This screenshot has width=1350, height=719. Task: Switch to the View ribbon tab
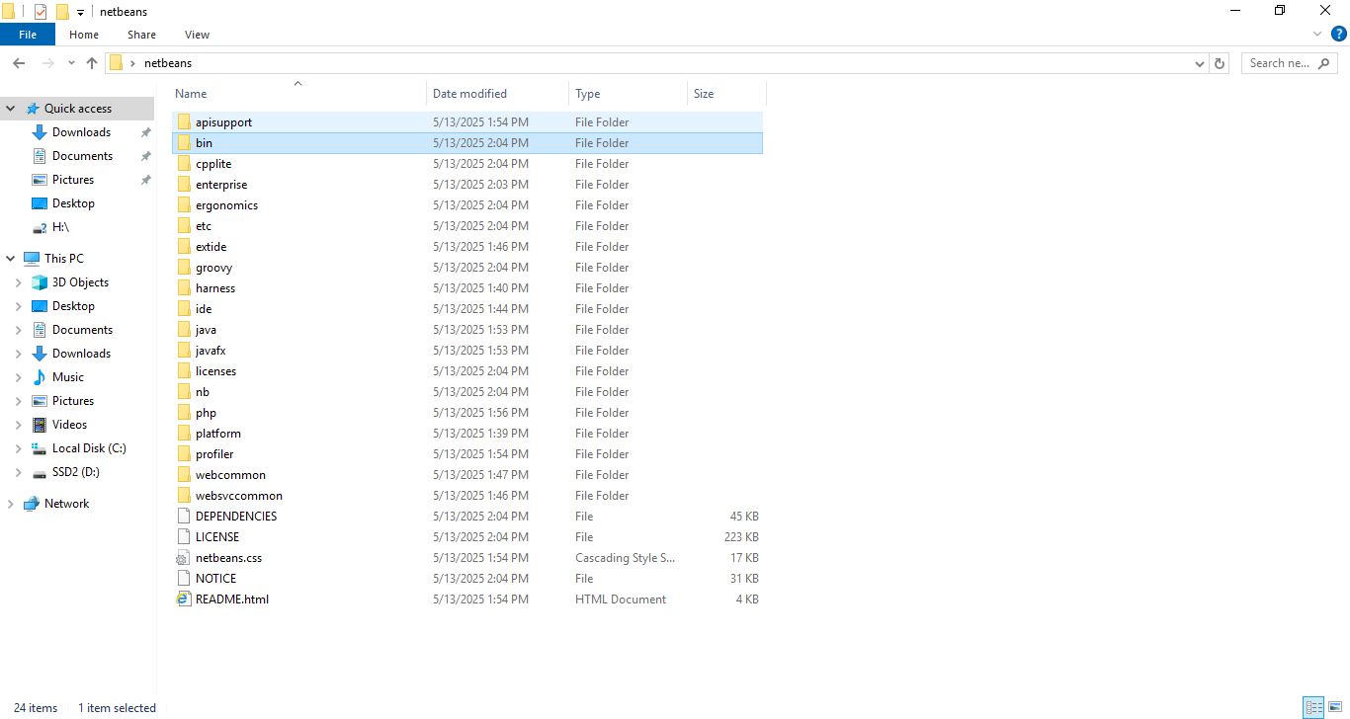pos(197,35)
